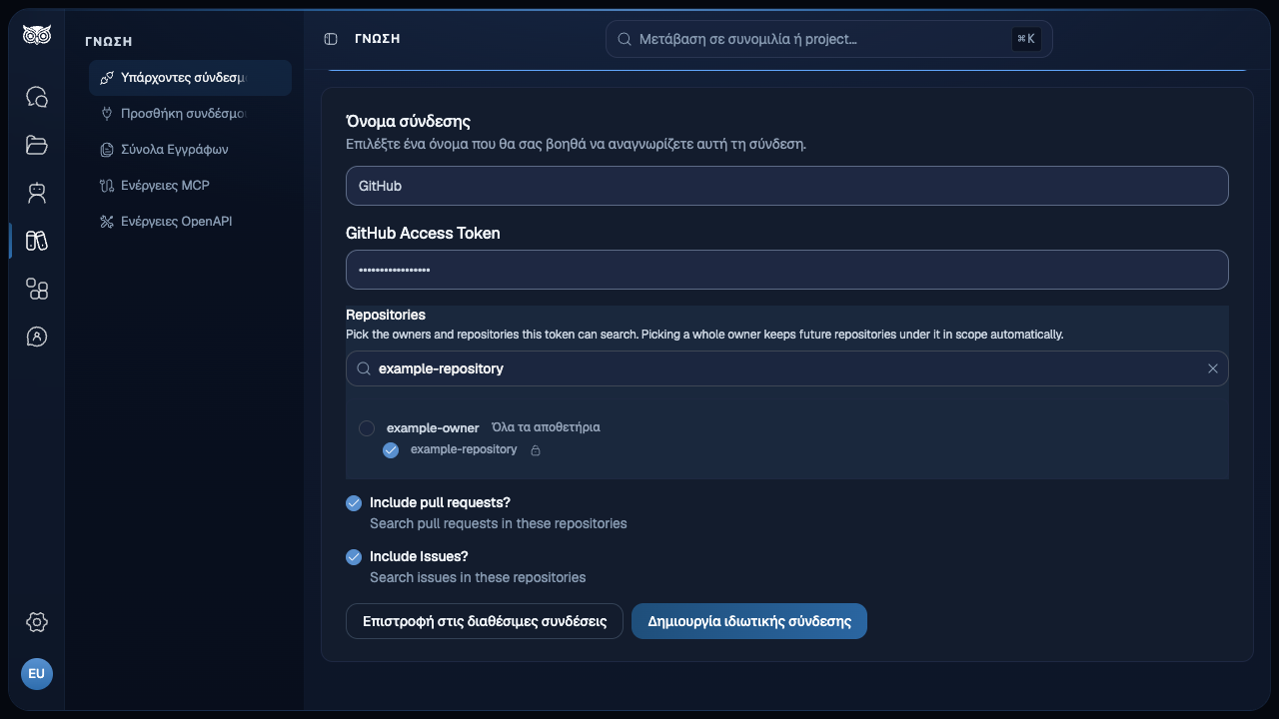This screenshot has width=1279, height=719.
Task: Open the chat conversations icon in sidebar
Action: coord(37,97)
